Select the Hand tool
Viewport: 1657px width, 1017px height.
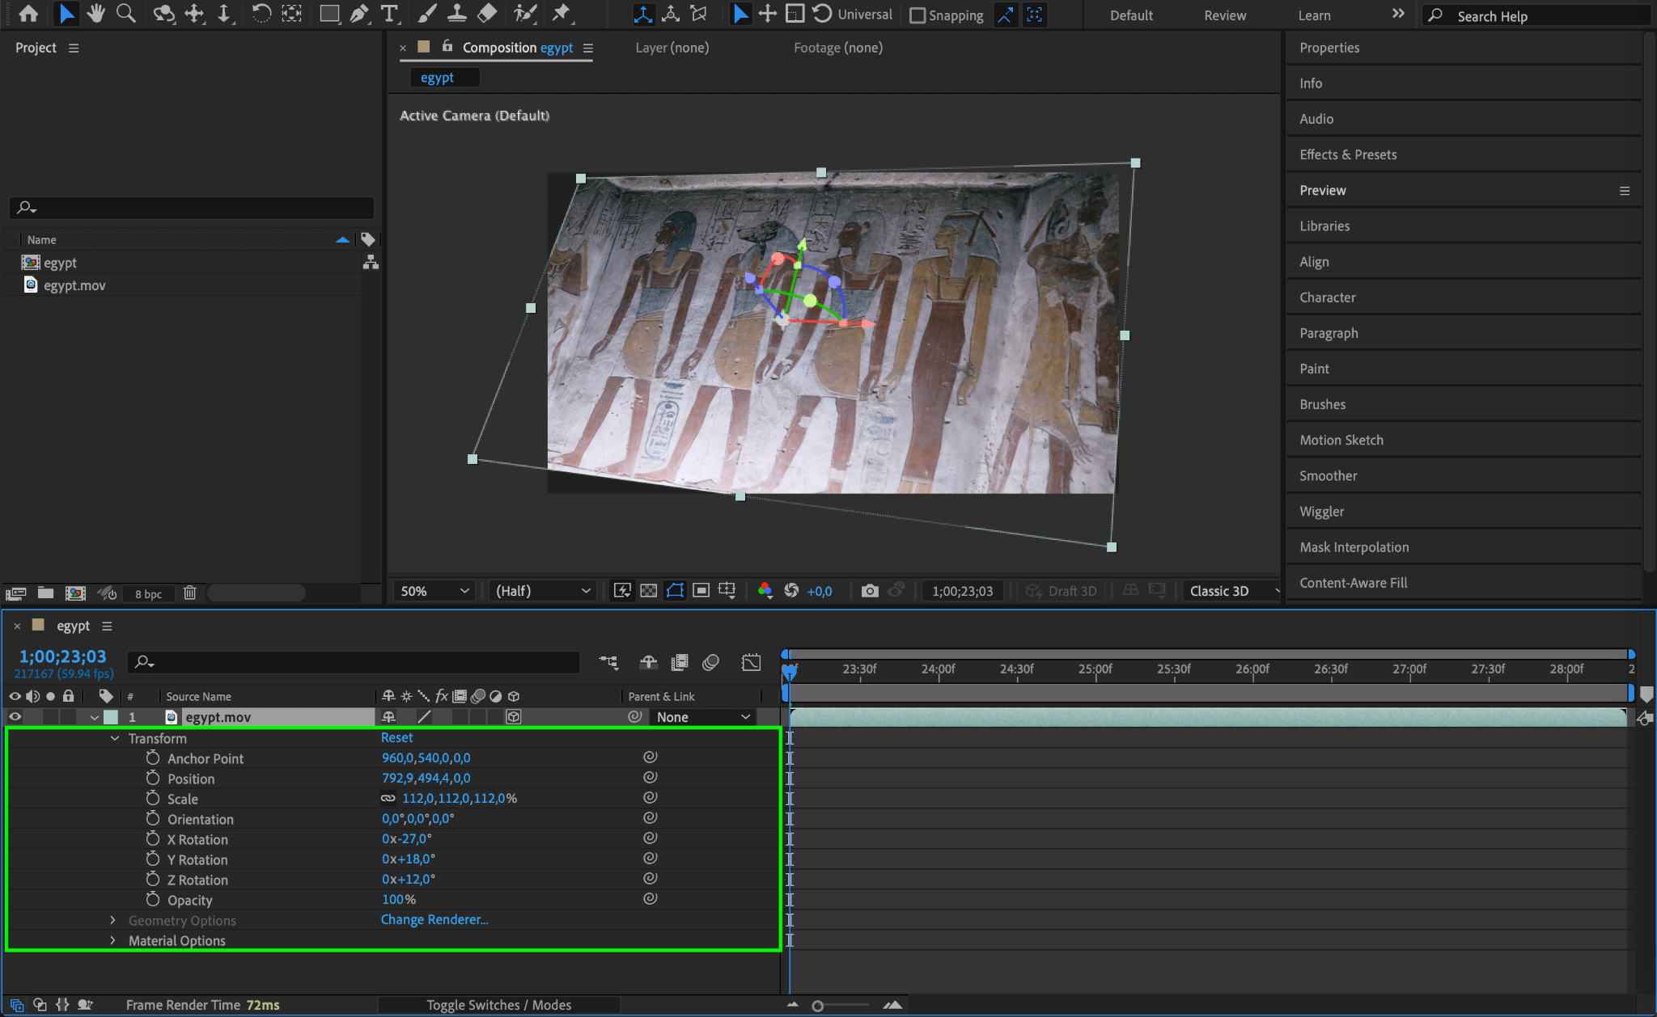click(96, 14)
